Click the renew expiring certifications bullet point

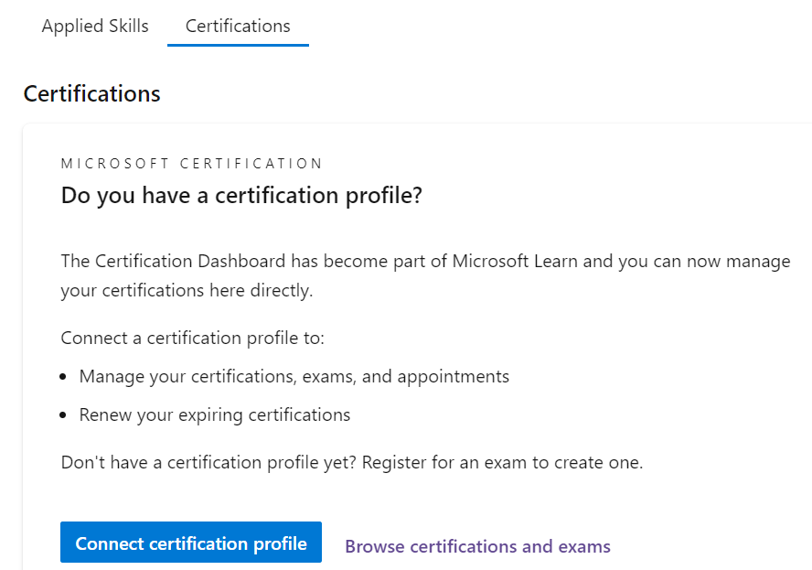coord(214,414)
